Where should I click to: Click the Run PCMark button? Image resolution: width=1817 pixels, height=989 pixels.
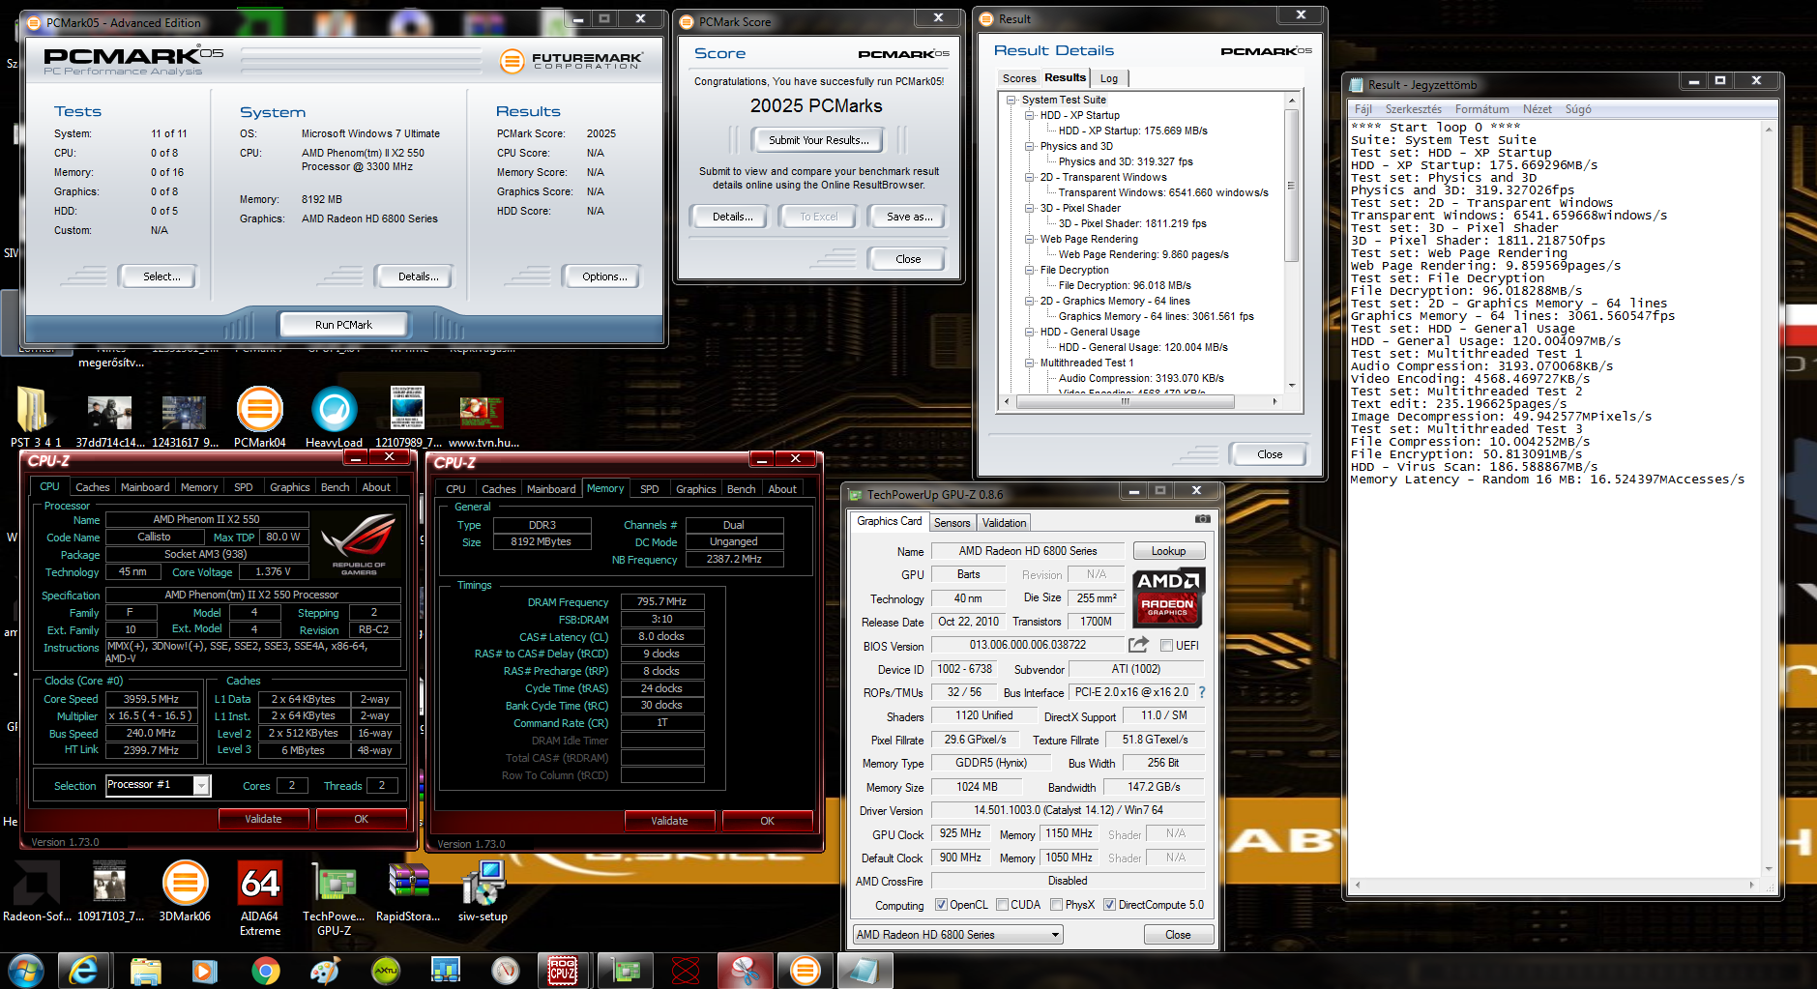click(343, 325)
